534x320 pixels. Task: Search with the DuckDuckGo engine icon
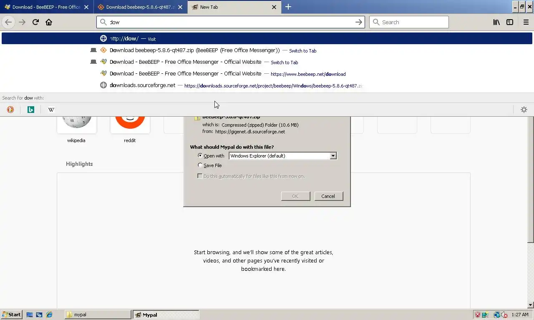click(10, 110)
